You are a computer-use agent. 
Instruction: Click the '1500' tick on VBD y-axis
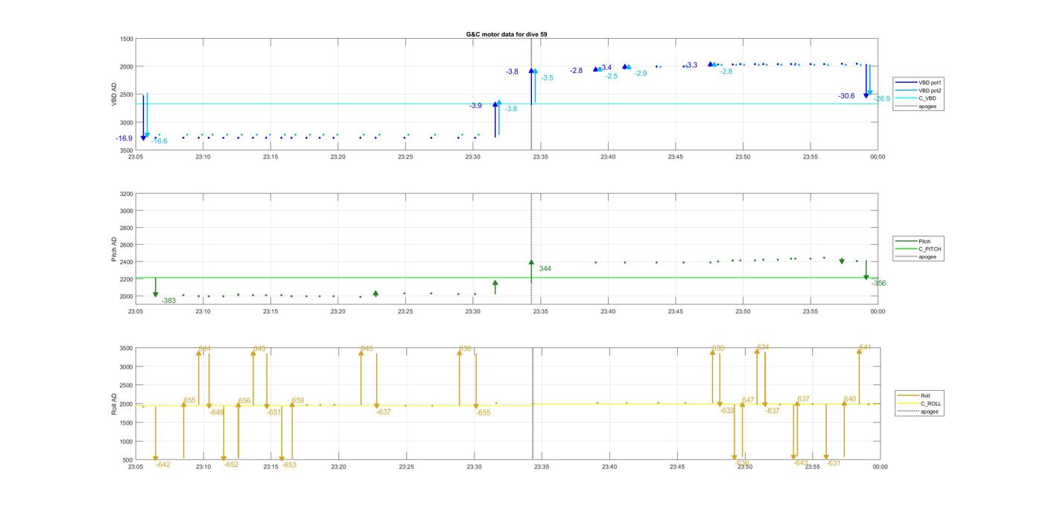127,39
